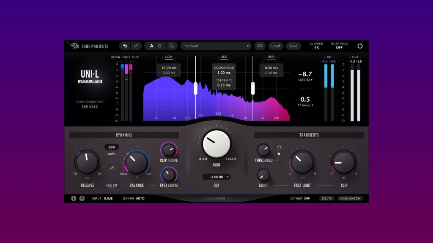
Task: Open the LUFS (S) meter mode dropdown
Action: pos(305,80)
